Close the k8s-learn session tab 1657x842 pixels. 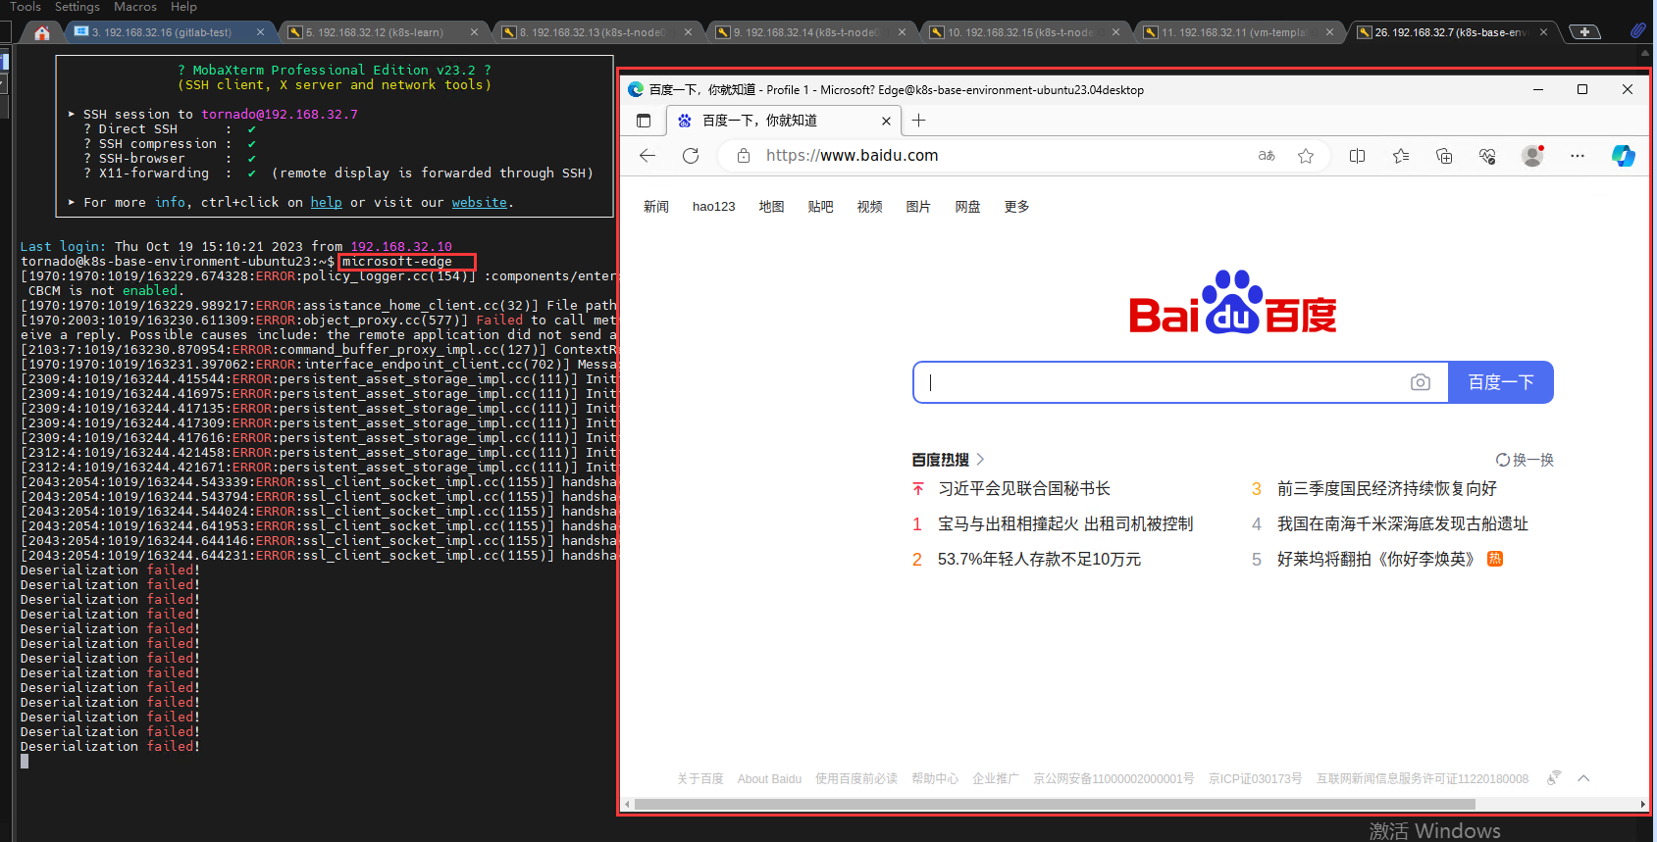pyautogui.click(x=474, y=32)
